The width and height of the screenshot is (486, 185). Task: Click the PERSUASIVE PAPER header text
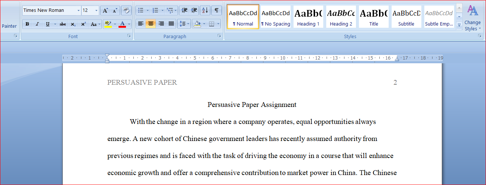pyautogui.click(x=142, y=83)
